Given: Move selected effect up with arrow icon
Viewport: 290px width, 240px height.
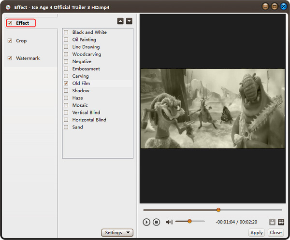Looking at the screenshot, I should point(120,21).
